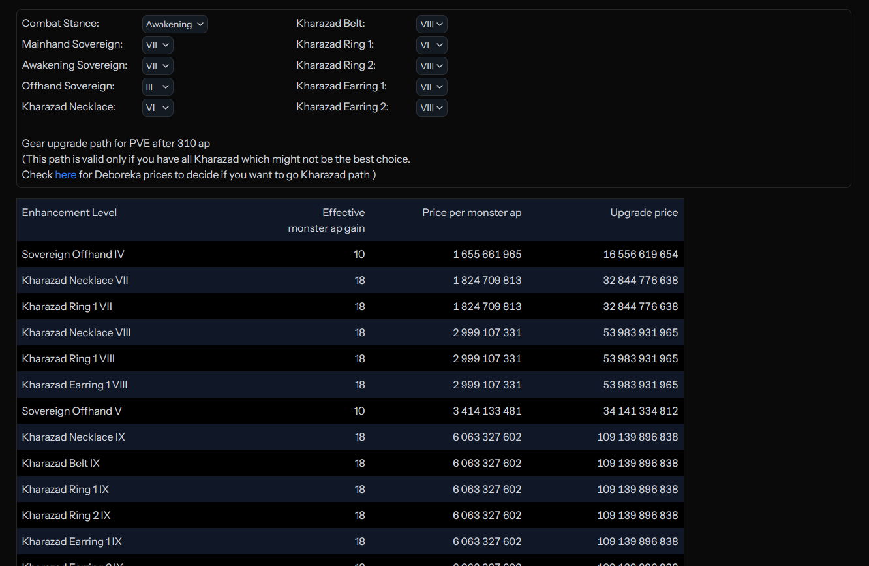Expand the Kharazad Belt level dropdown
The width and height of the screenshot is (869, 566).
[x=432, y=24]
